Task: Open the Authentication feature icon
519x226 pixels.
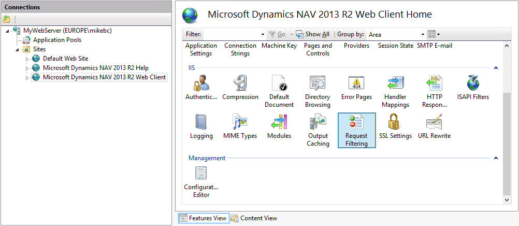Action: pos(201,83)
